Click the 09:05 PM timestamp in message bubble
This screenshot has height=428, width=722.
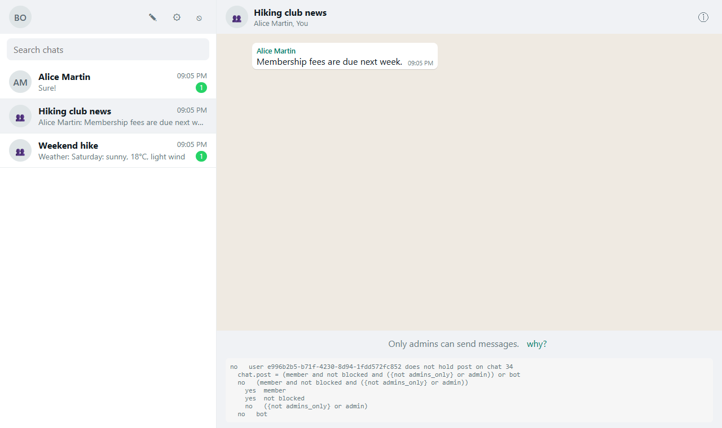click(x=420, y=64)
